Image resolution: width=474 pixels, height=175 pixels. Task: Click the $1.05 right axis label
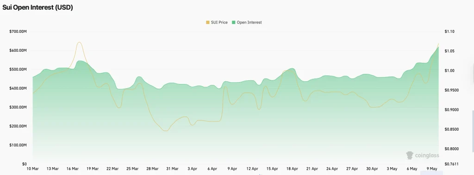click(x=449, y=51)
